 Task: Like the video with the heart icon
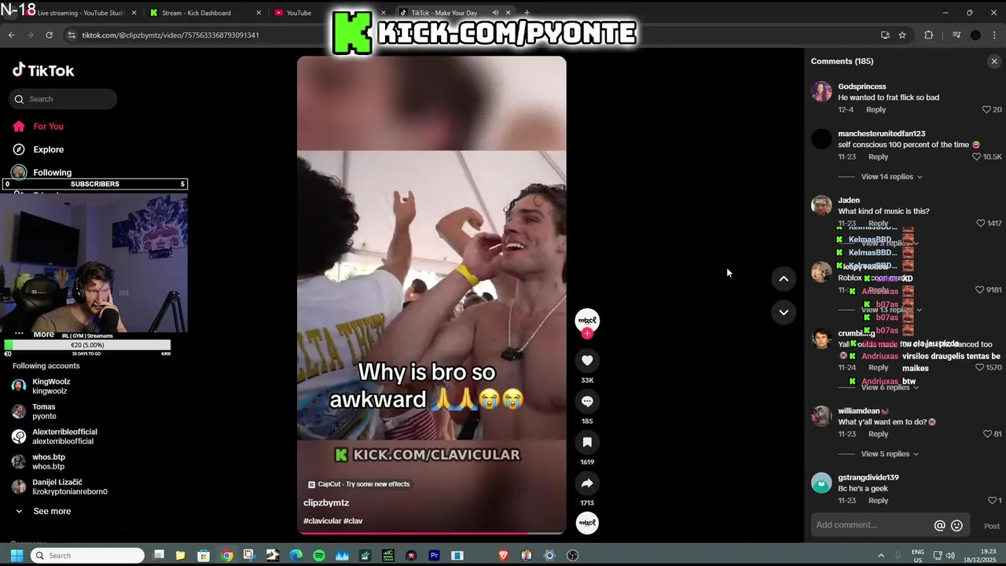(587, 360)
